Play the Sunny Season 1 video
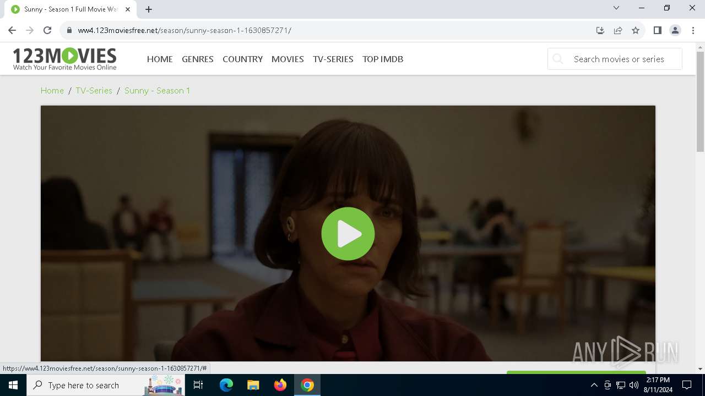The height and width of the screenshot is (396, 705). pos(348,234)
